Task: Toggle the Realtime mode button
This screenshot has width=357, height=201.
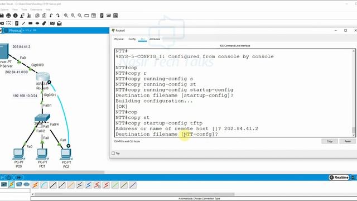Action: pos(339,178)
